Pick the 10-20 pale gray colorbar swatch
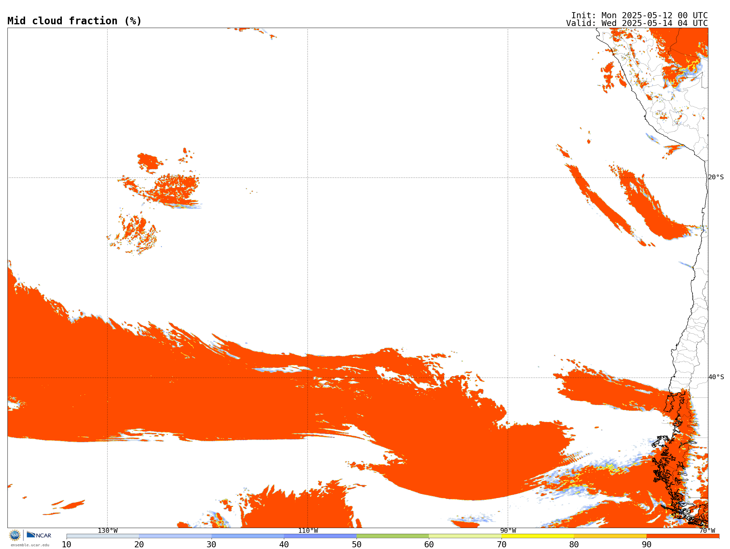The image size is (730, 549). click(x=103, y=536)
